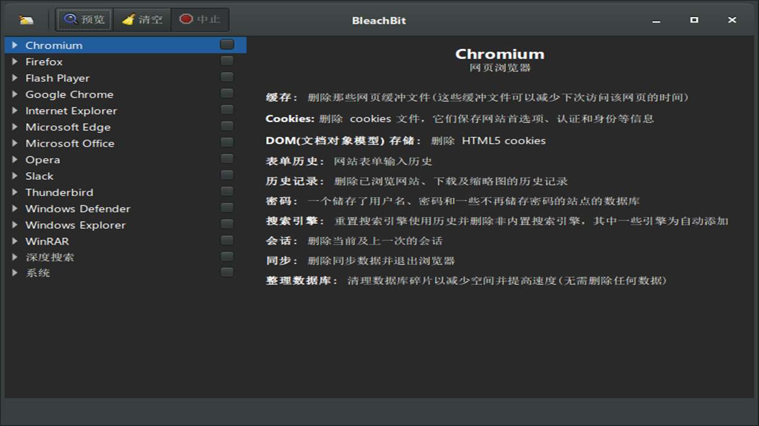Click the arrow icon beside Microsoft Office
This screenshot has width=759, height=426.
pyautogui.click(x=15, y=143)
